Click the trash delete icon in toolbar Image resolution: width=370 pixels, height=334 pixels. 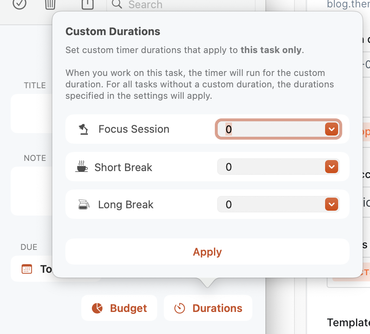pyautogui.click(x=50, y=4)
